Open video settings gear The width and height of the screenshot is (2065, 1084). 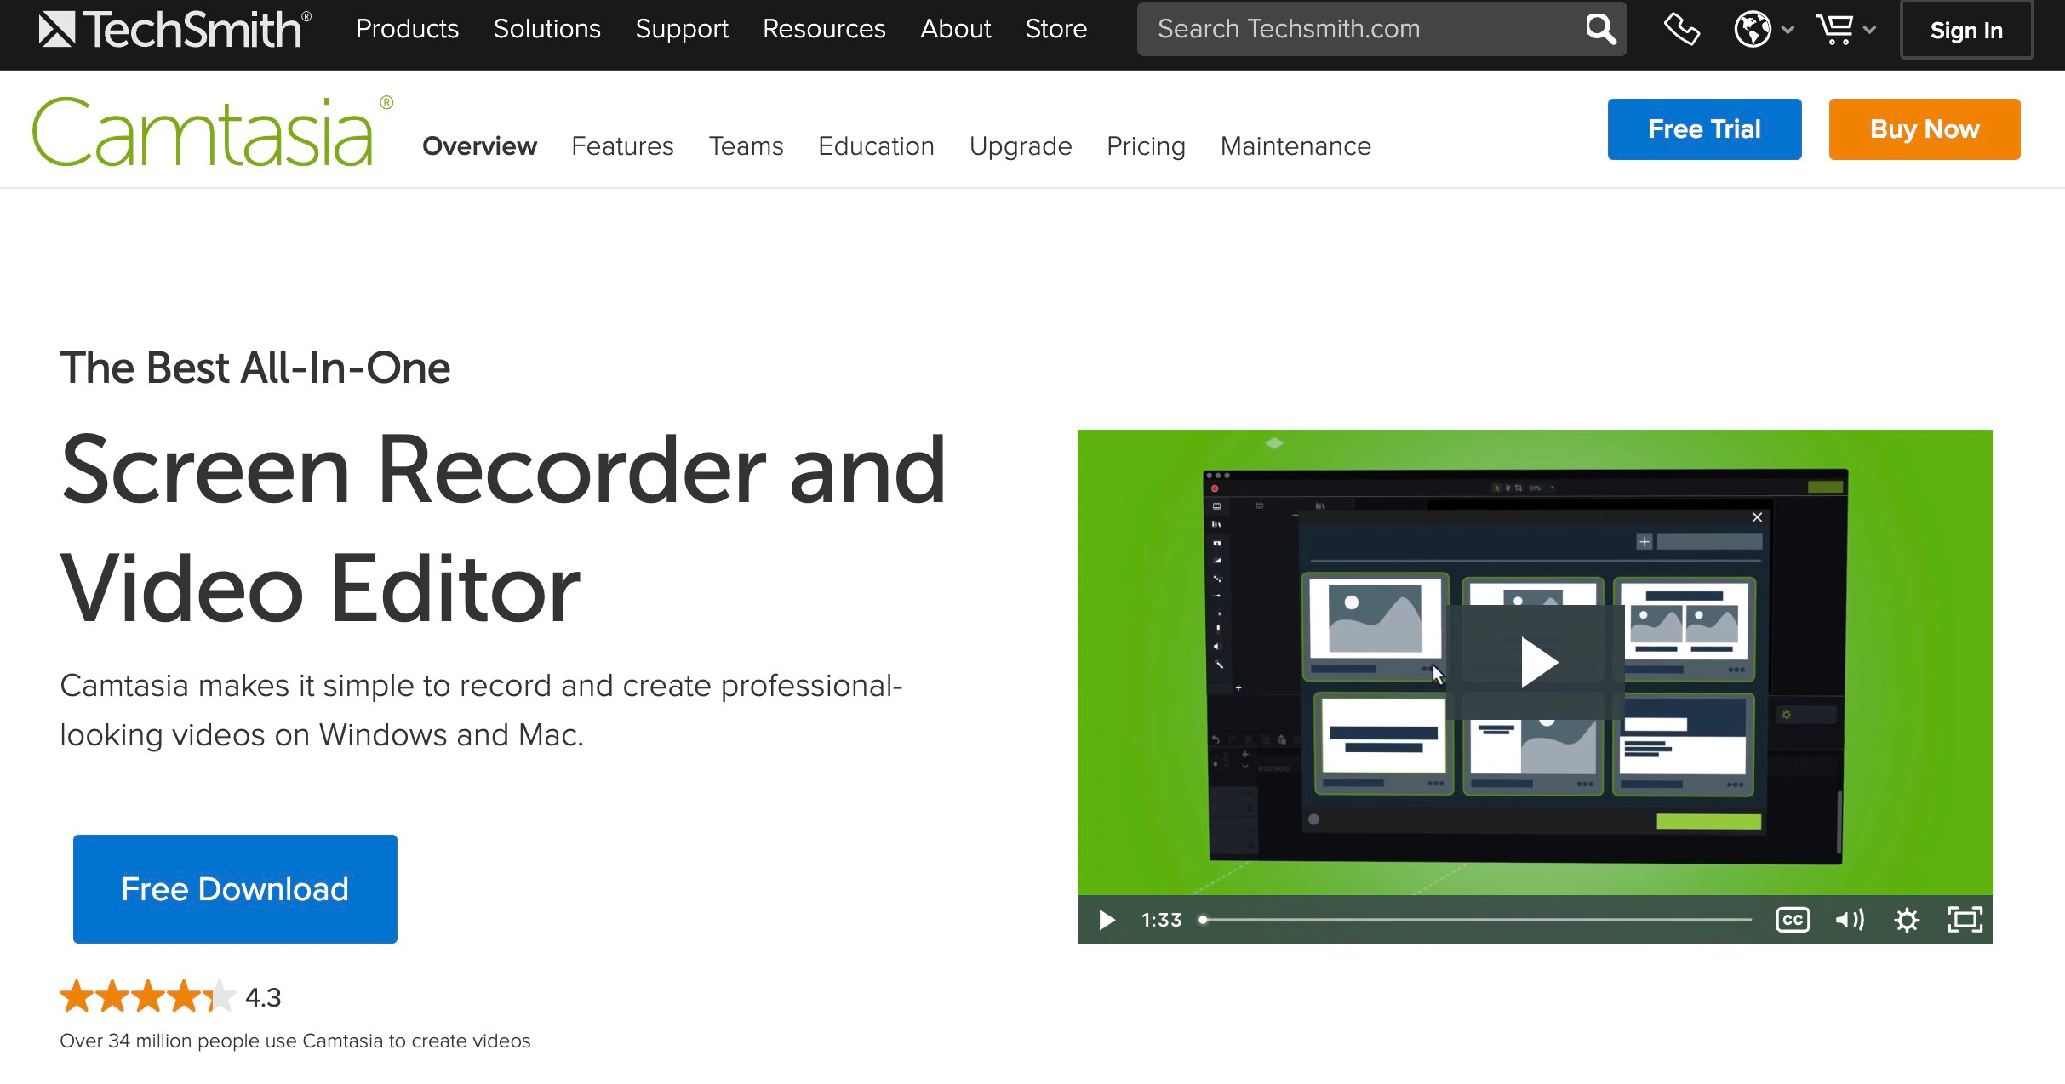tap(1907, 920)
